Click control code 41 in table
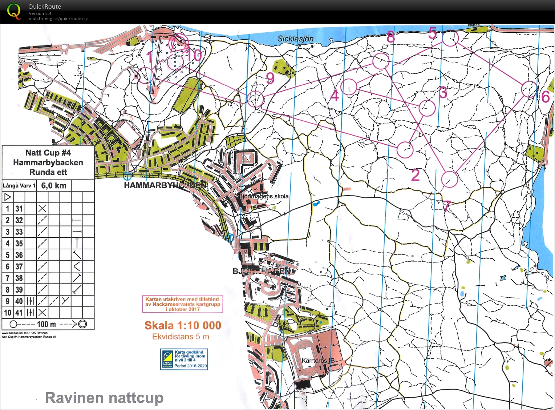The width and height of the screenshot is (555, 410). (x=19, y=313)
